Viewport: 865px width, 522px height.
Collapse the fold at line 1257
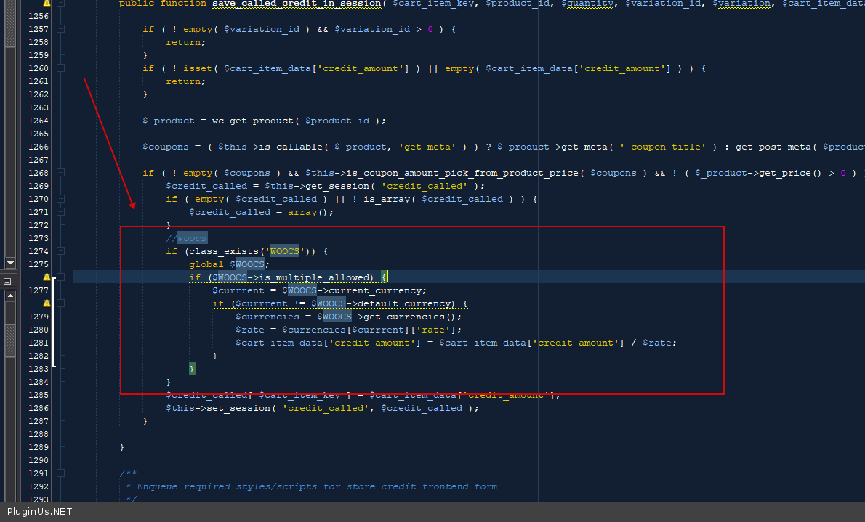[60, 29]
